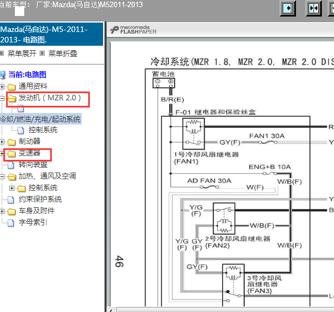Click the 冷却系统 diagram title text
The width and height of the screenshot is (334, 312).
coord(242,62)
